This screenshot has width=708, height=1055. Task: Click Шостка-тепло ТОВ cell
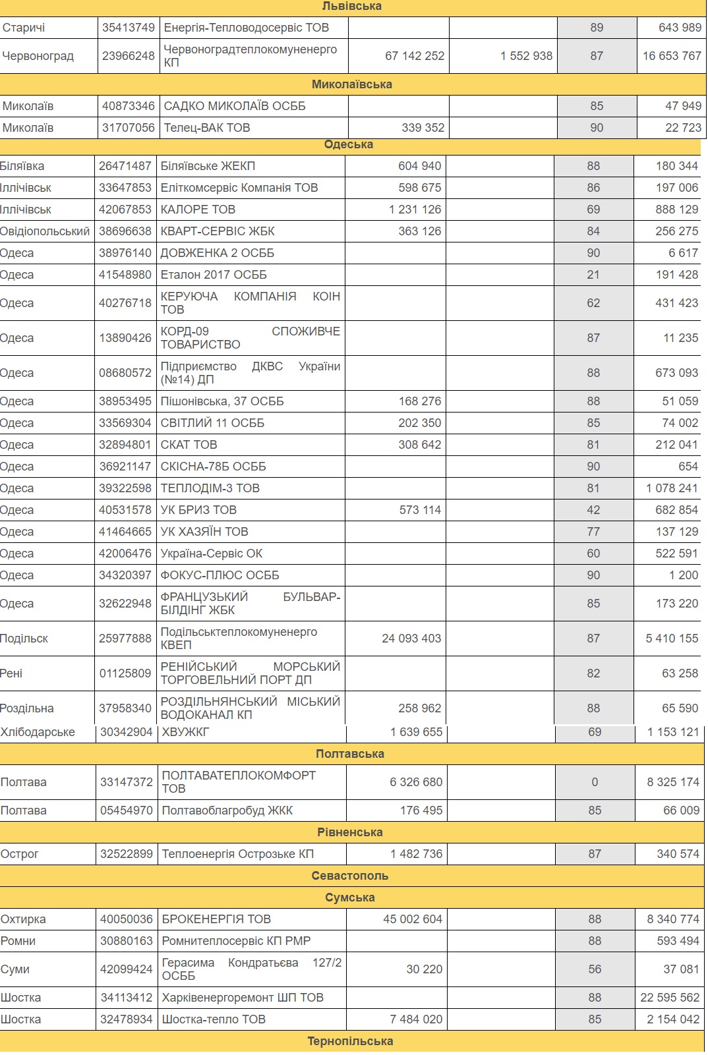[252, 1019]
